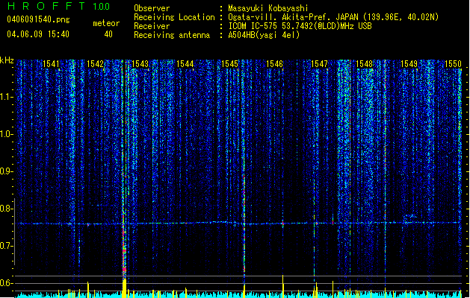Select observer name Masayuki Kobayashi
The image size is (470, 298).
tap(268, 8)
